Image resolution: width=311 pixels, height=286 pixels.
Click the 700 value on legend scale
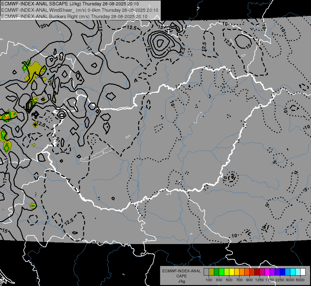pyautogui.click(x=240, y=280)
